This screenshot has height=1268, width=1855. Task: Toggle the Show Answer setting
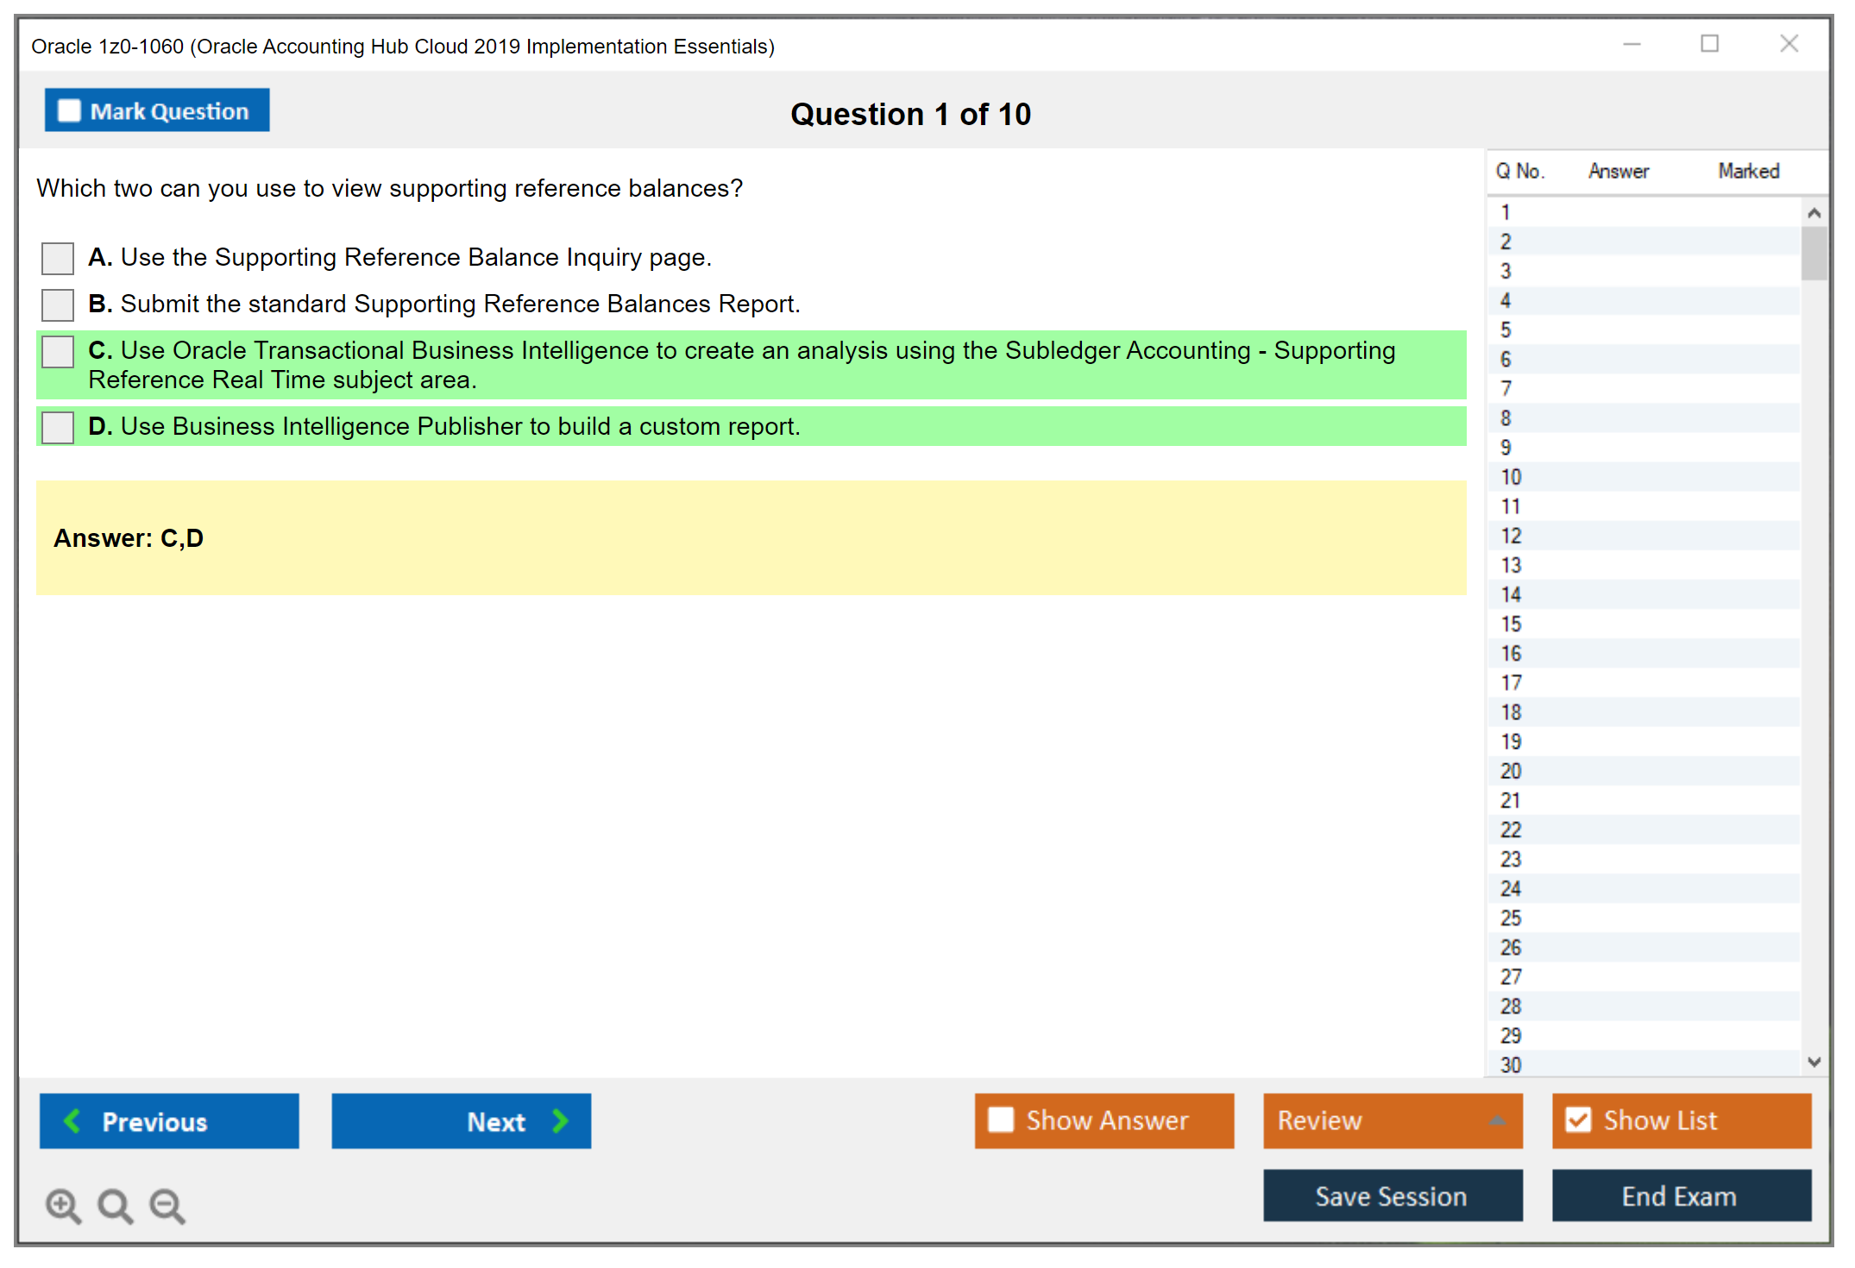(x=1104, y=1120)
